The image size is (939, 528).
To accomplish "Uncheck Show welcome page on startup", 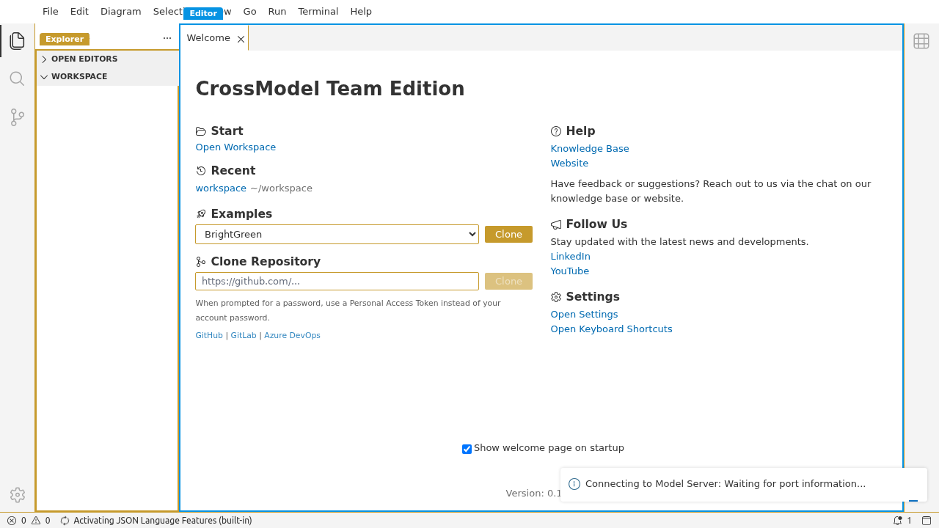I will coord(467,449).
